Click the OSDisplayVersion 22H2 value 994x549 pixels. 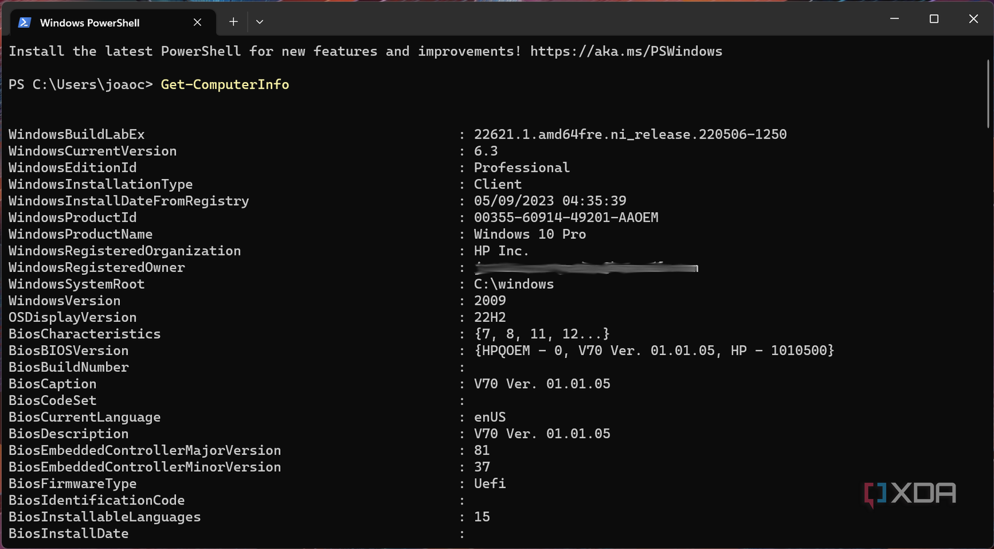(x=490, y=317)
